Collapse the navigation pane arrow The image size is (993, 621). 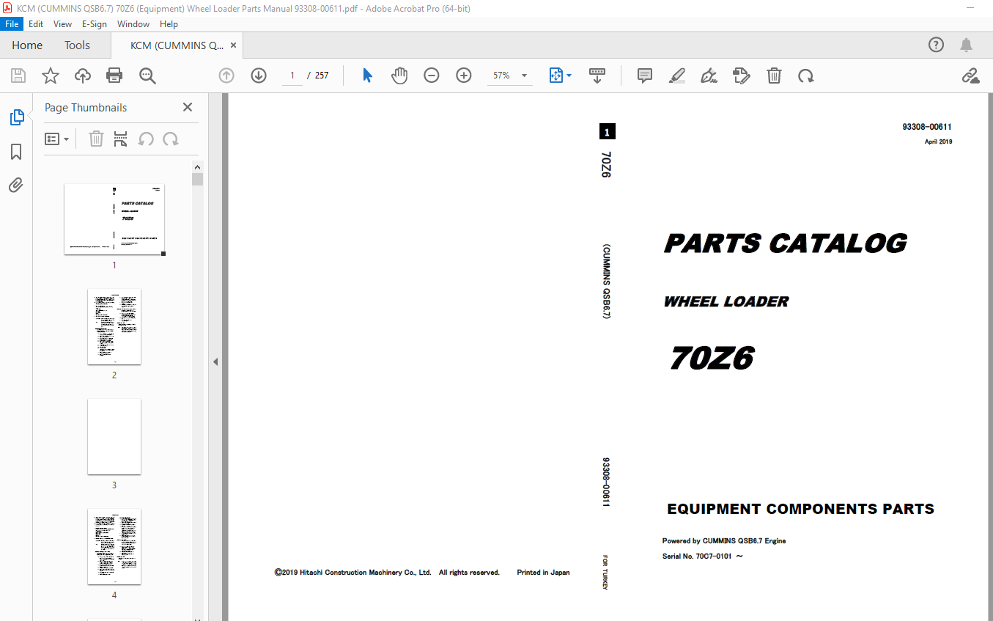(x=215, y=361)
